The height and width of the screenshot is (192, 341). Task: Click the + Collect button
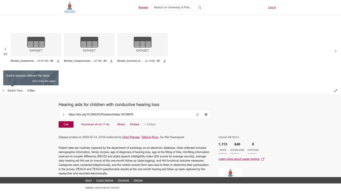click(150, 124)
